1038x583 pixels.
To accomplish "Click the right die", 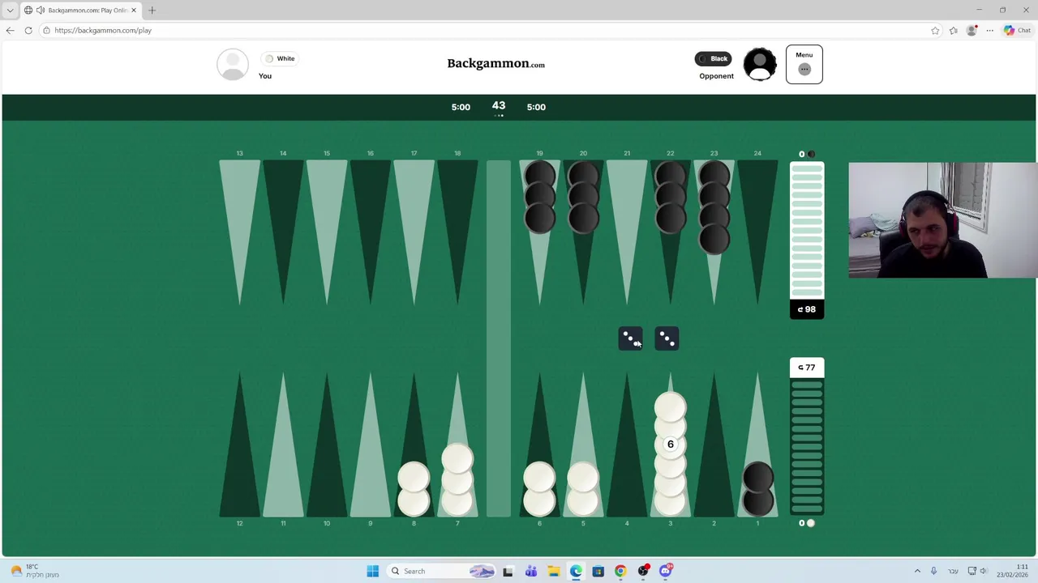I will [x=667, y=338].
